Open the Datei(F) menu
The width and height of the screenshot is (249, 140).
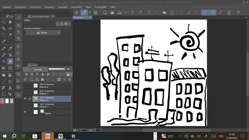pyautogui.click(x=7, y=7)
